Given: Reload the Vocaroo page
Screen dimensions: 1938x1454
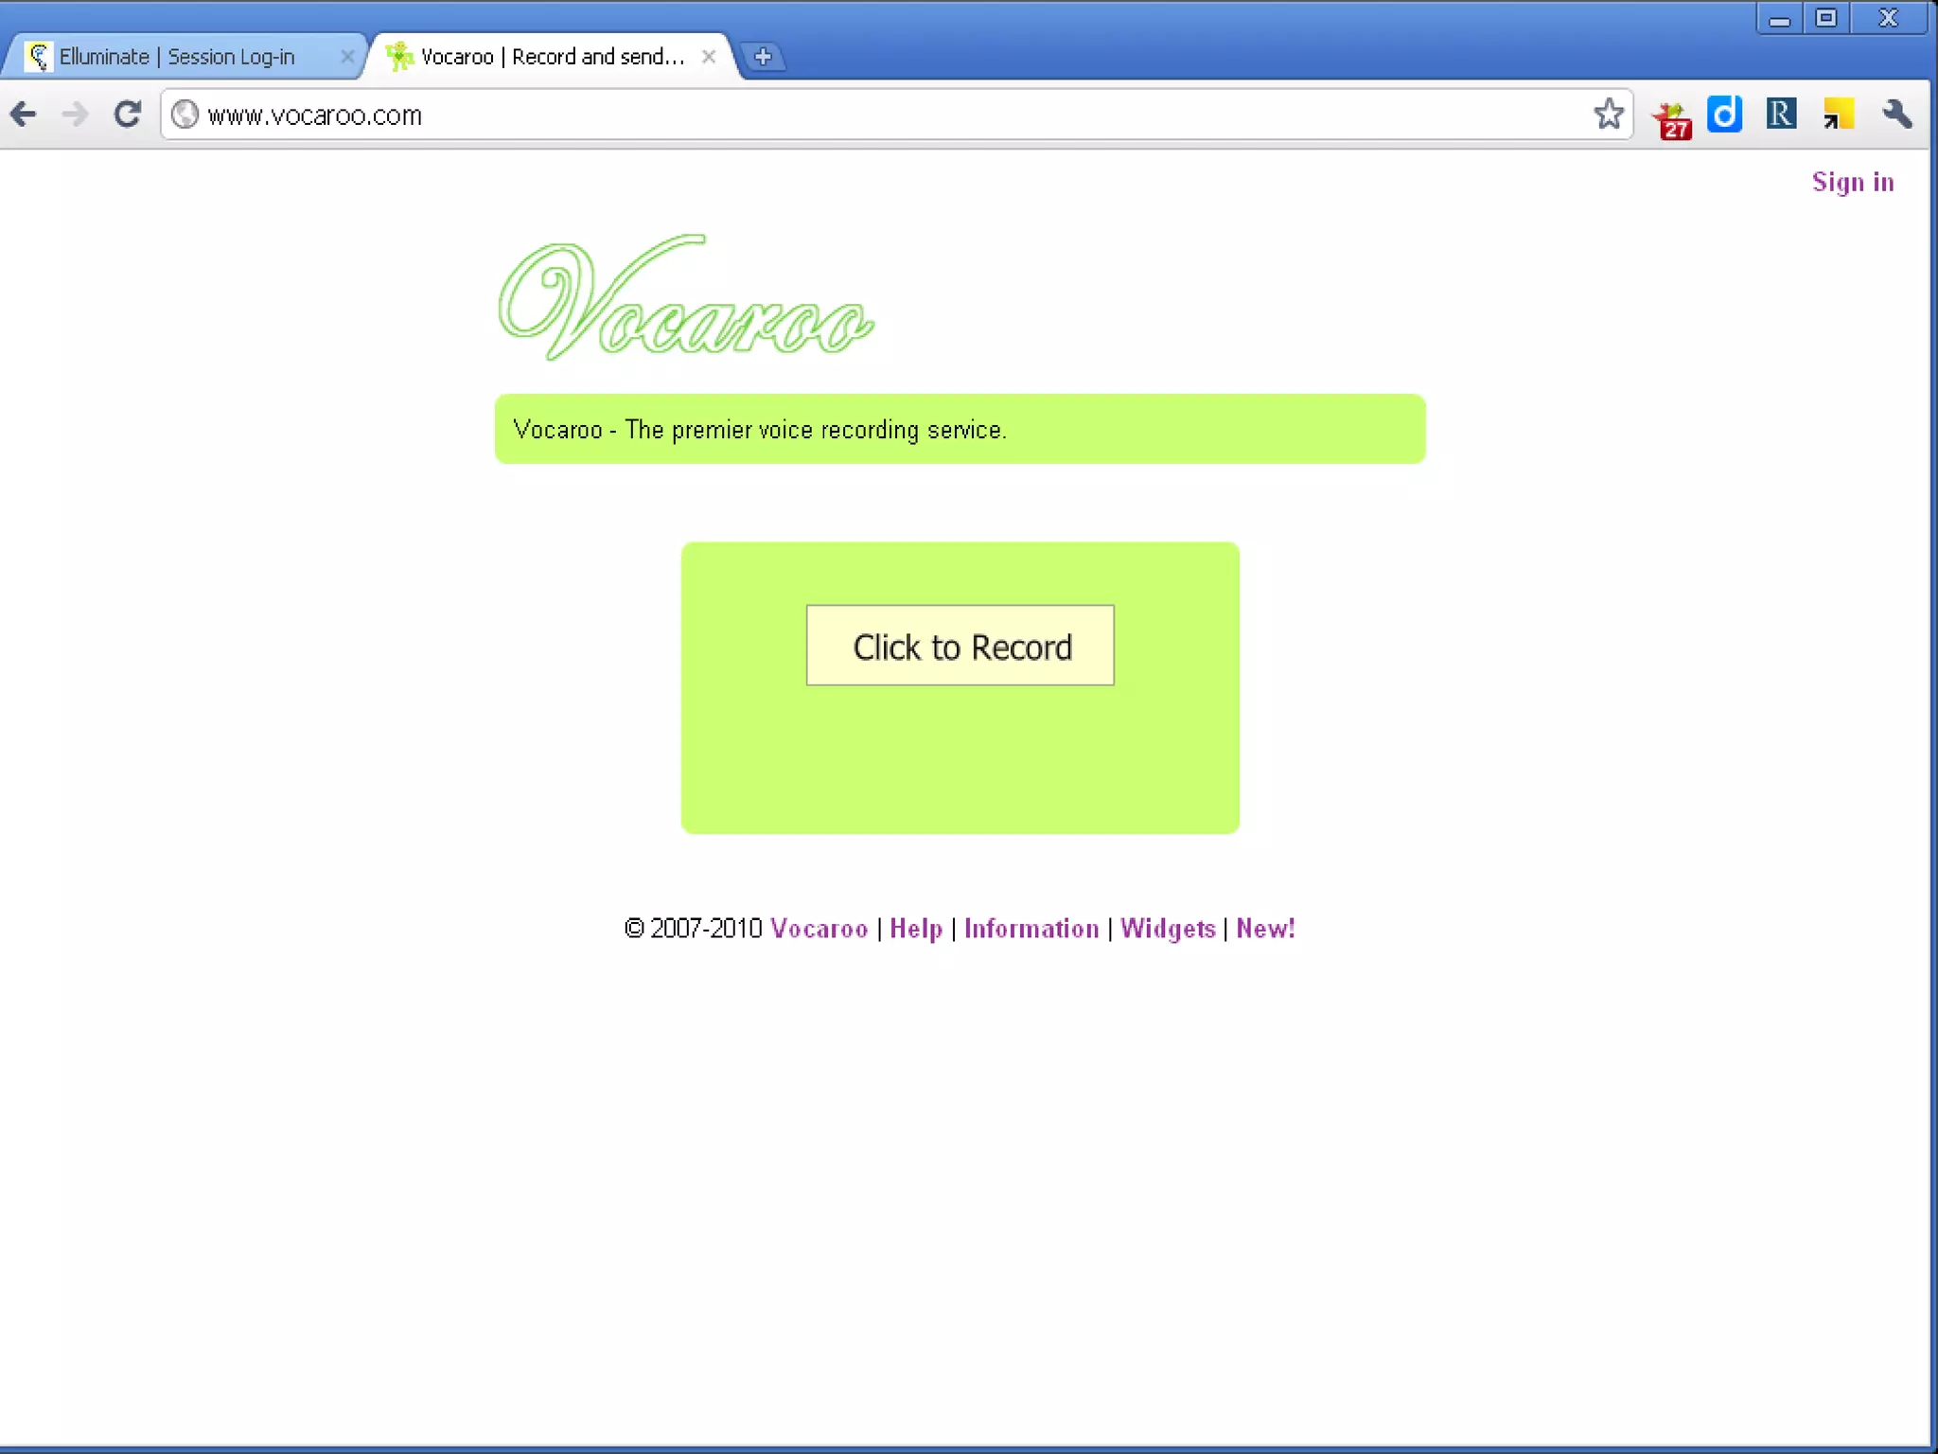Looking at the screenshot, I should [x=128, y=115].
